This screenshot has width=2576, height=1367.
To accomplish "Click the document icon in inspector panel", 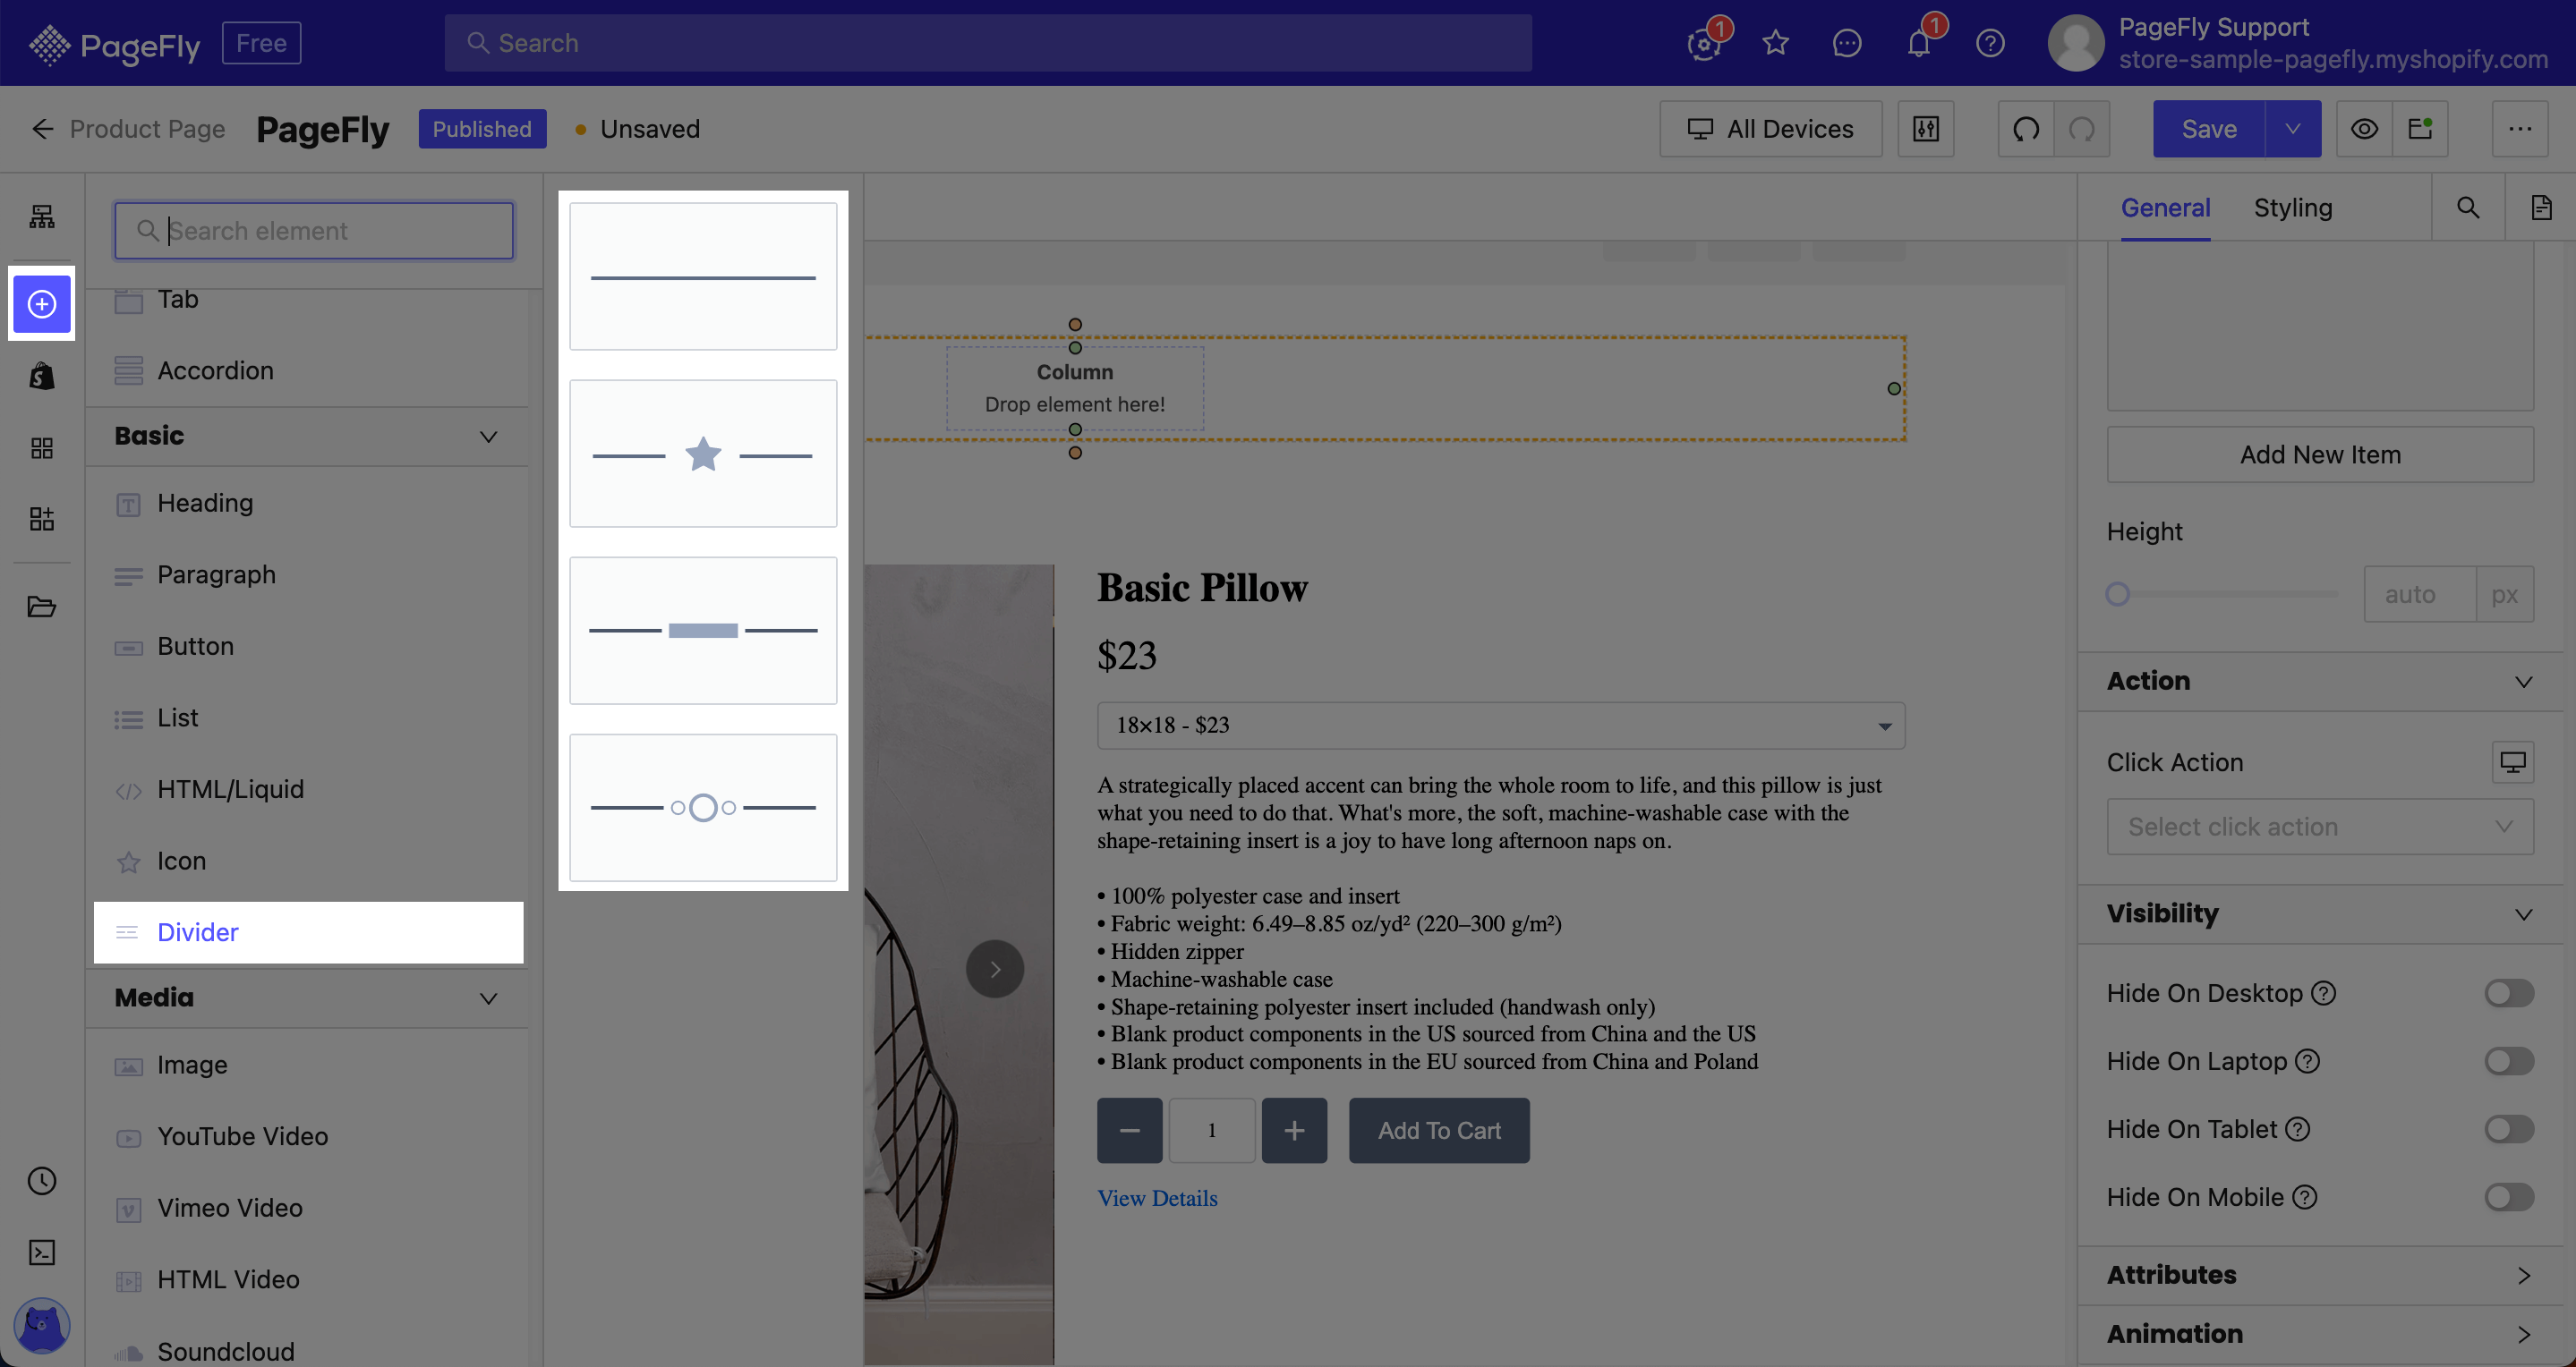I will click(2541, 208).
